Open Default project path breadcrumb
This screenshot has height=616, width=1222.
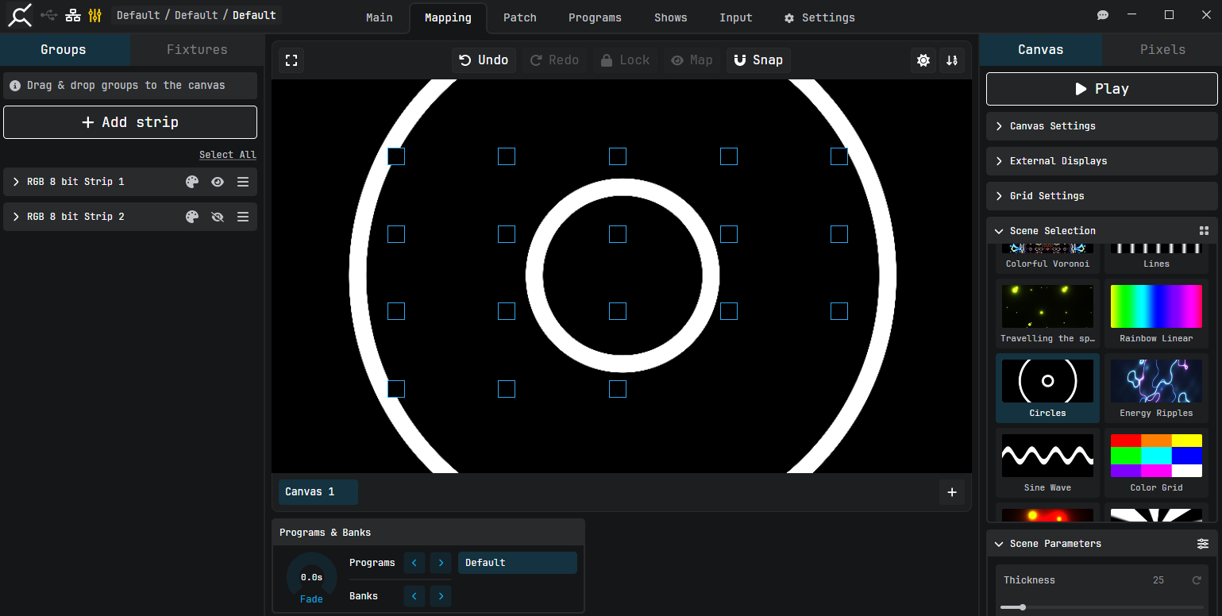[x=196, y=15]
